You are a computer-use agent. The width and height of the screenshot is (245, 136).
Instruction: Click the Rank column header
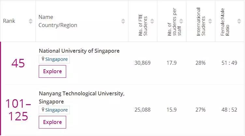point(9,21)
